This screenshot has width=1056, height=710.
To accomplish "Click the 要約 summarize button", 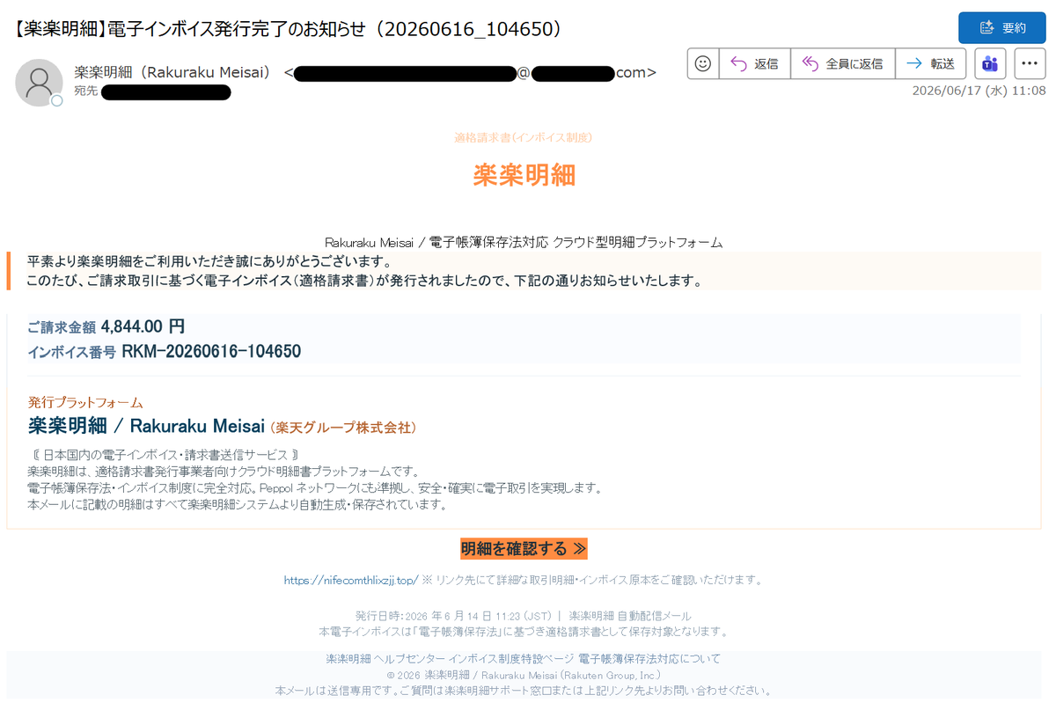I will [1001, 28].
